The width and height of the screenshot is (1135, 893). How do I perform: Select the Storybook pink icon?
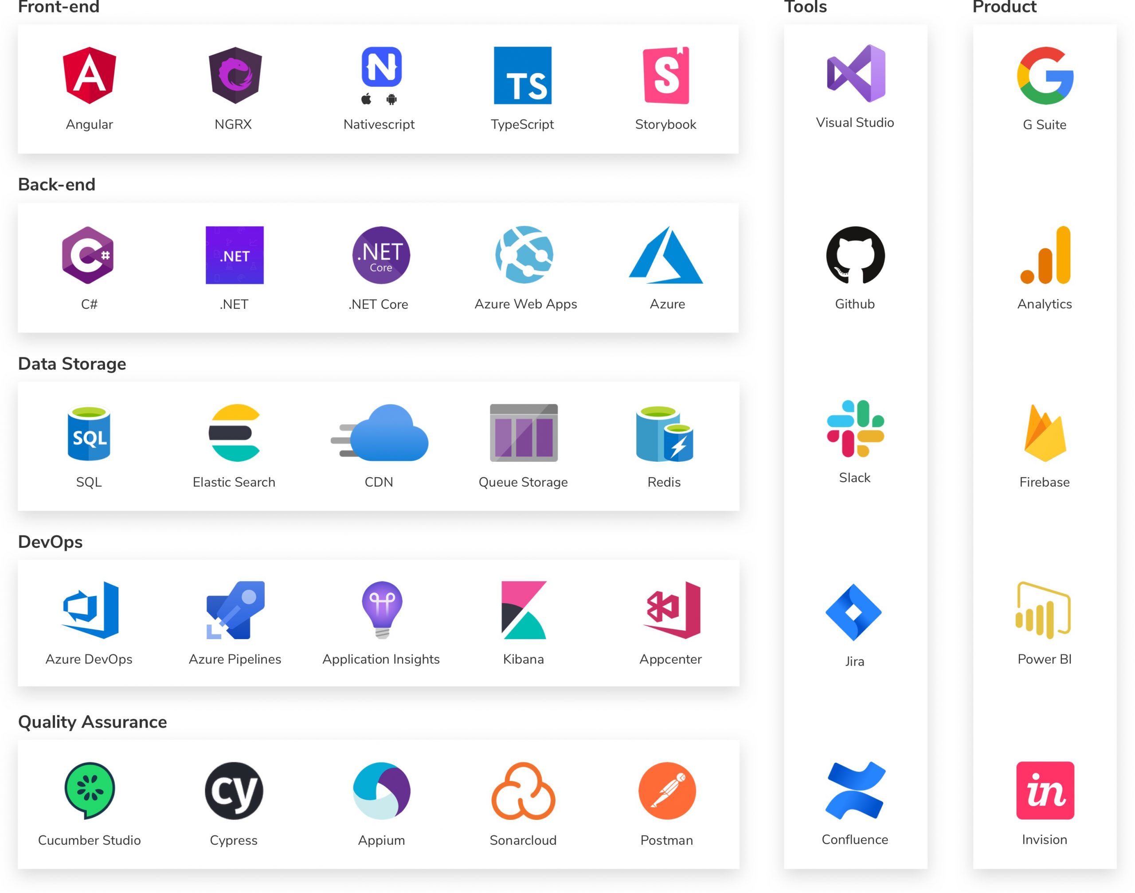click(x=666, y=75)
